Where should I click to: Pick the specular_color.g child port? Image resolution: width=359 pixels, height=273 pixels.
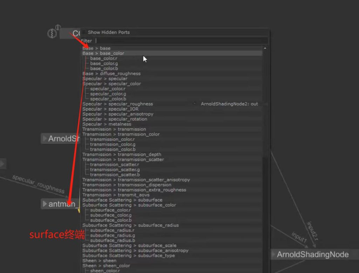(108, 94)
